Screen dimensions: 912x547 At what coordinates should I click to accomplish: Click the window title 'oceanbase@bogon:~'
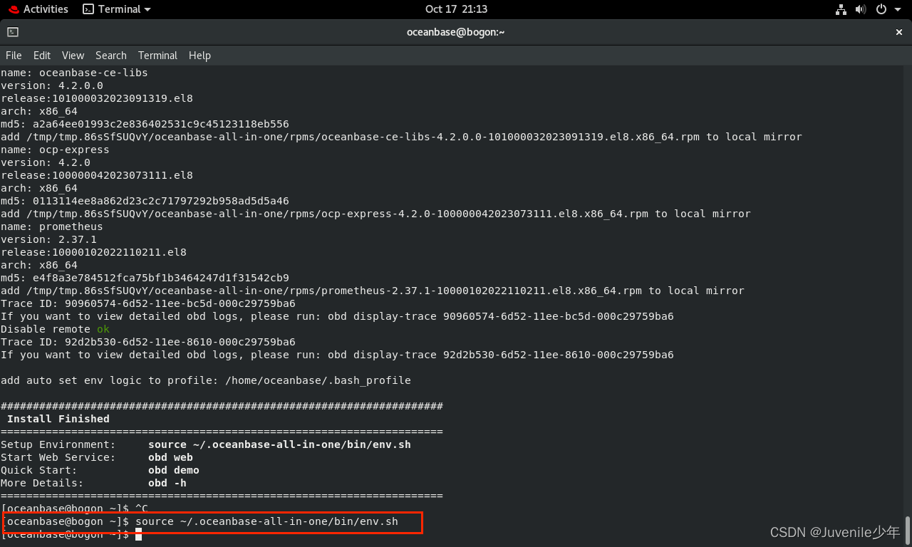click(455, 32)
